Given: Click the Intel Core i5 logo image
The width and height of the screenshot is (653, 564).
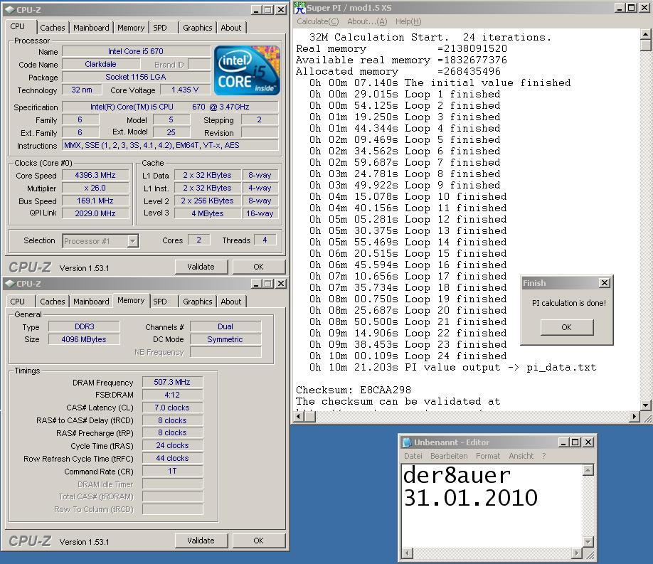Looking at the screenshot, I should coord(247,70).
